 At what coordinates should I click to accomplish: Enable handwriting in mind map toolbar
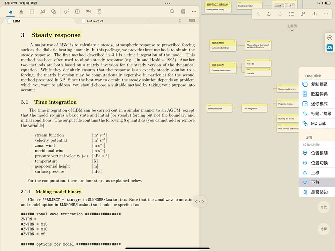(303, 14)
